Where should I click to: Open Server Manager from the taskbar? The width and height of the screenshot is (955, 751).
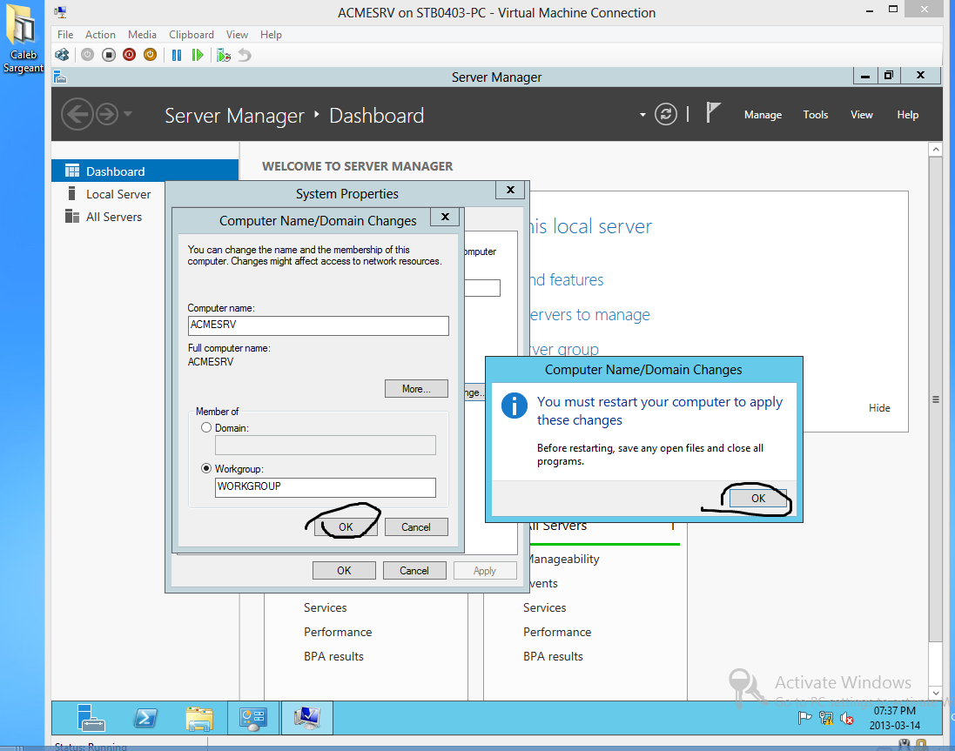pos(91,718)
